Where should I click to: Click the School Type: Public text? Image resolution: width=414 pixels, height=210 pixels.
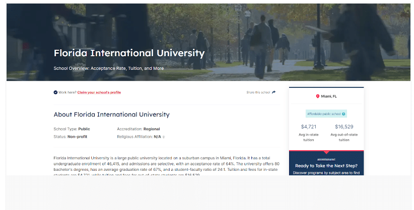tap(72, 129)
